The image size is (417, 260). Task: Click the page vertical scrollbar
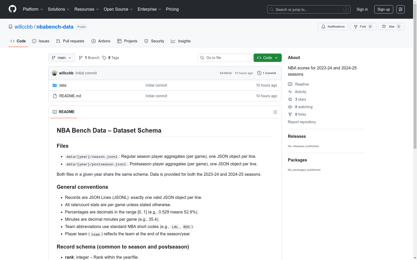click(x=415, y=78)
